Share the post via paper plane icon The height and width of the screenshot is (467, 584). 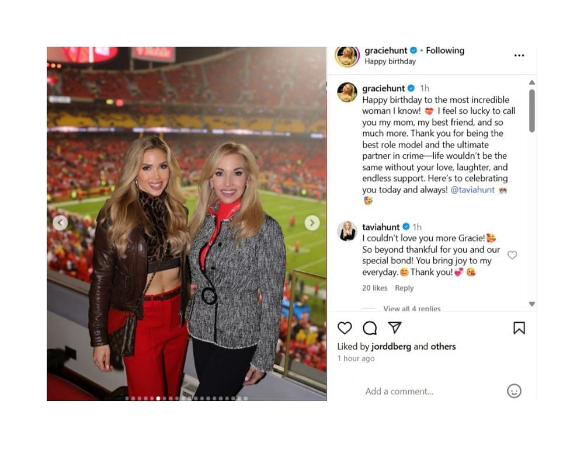point(395,327)
